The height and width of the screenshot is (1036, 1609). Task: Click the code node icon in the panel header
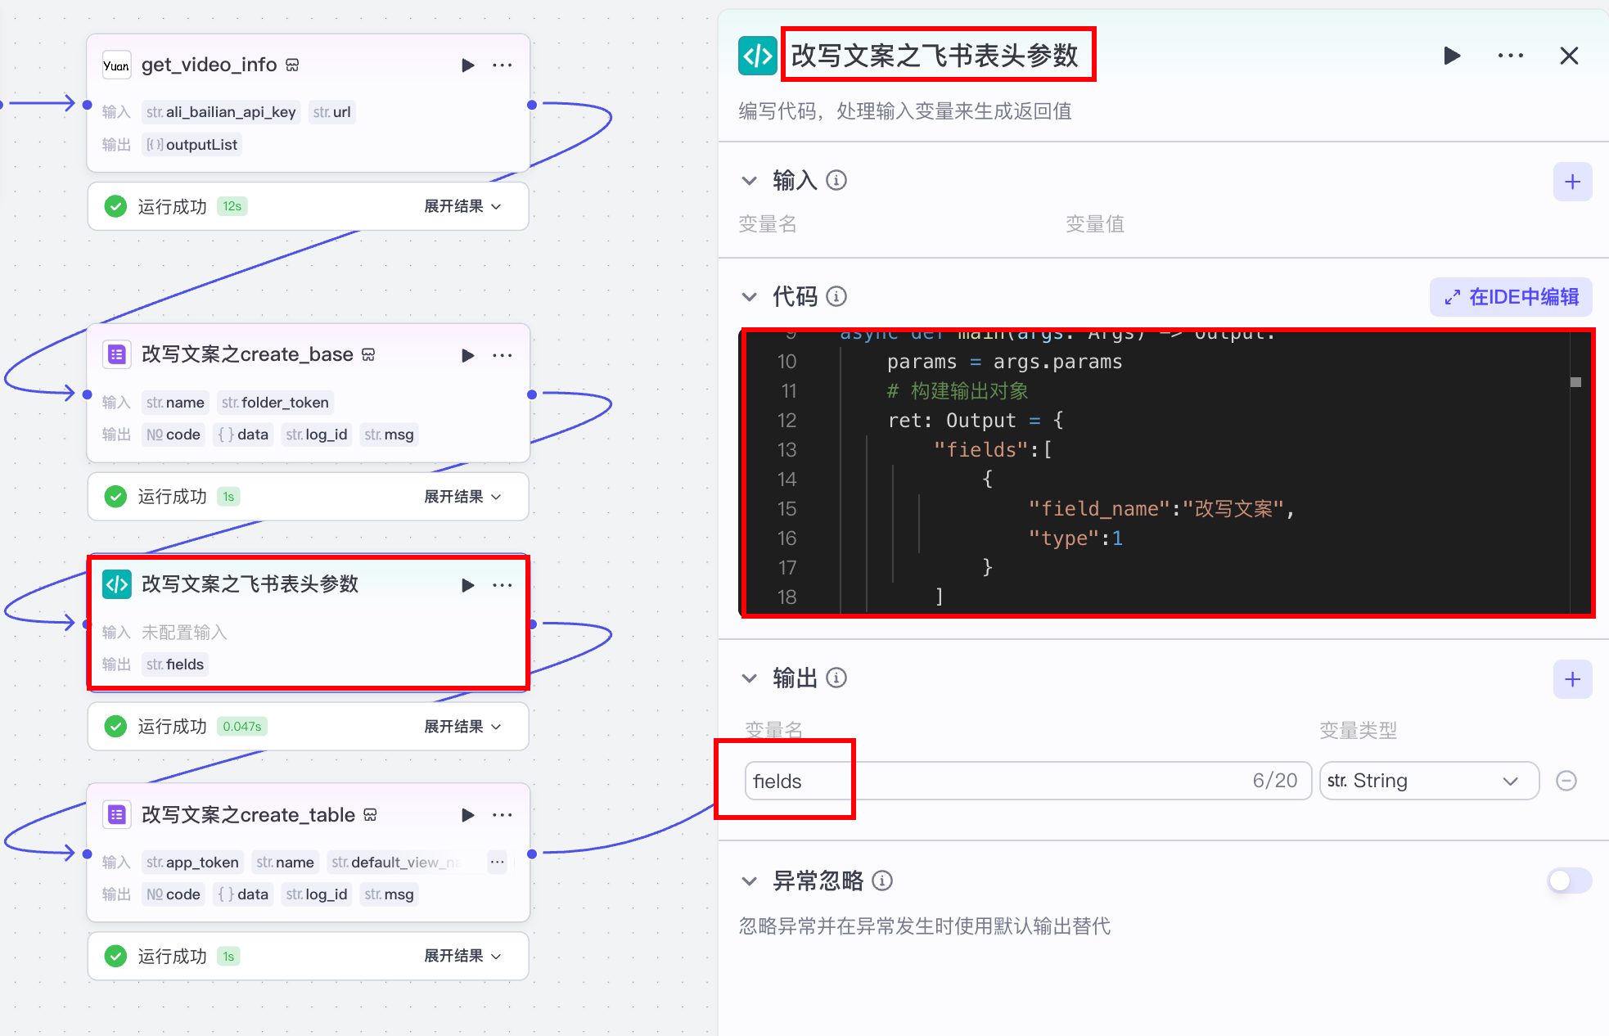757,55
